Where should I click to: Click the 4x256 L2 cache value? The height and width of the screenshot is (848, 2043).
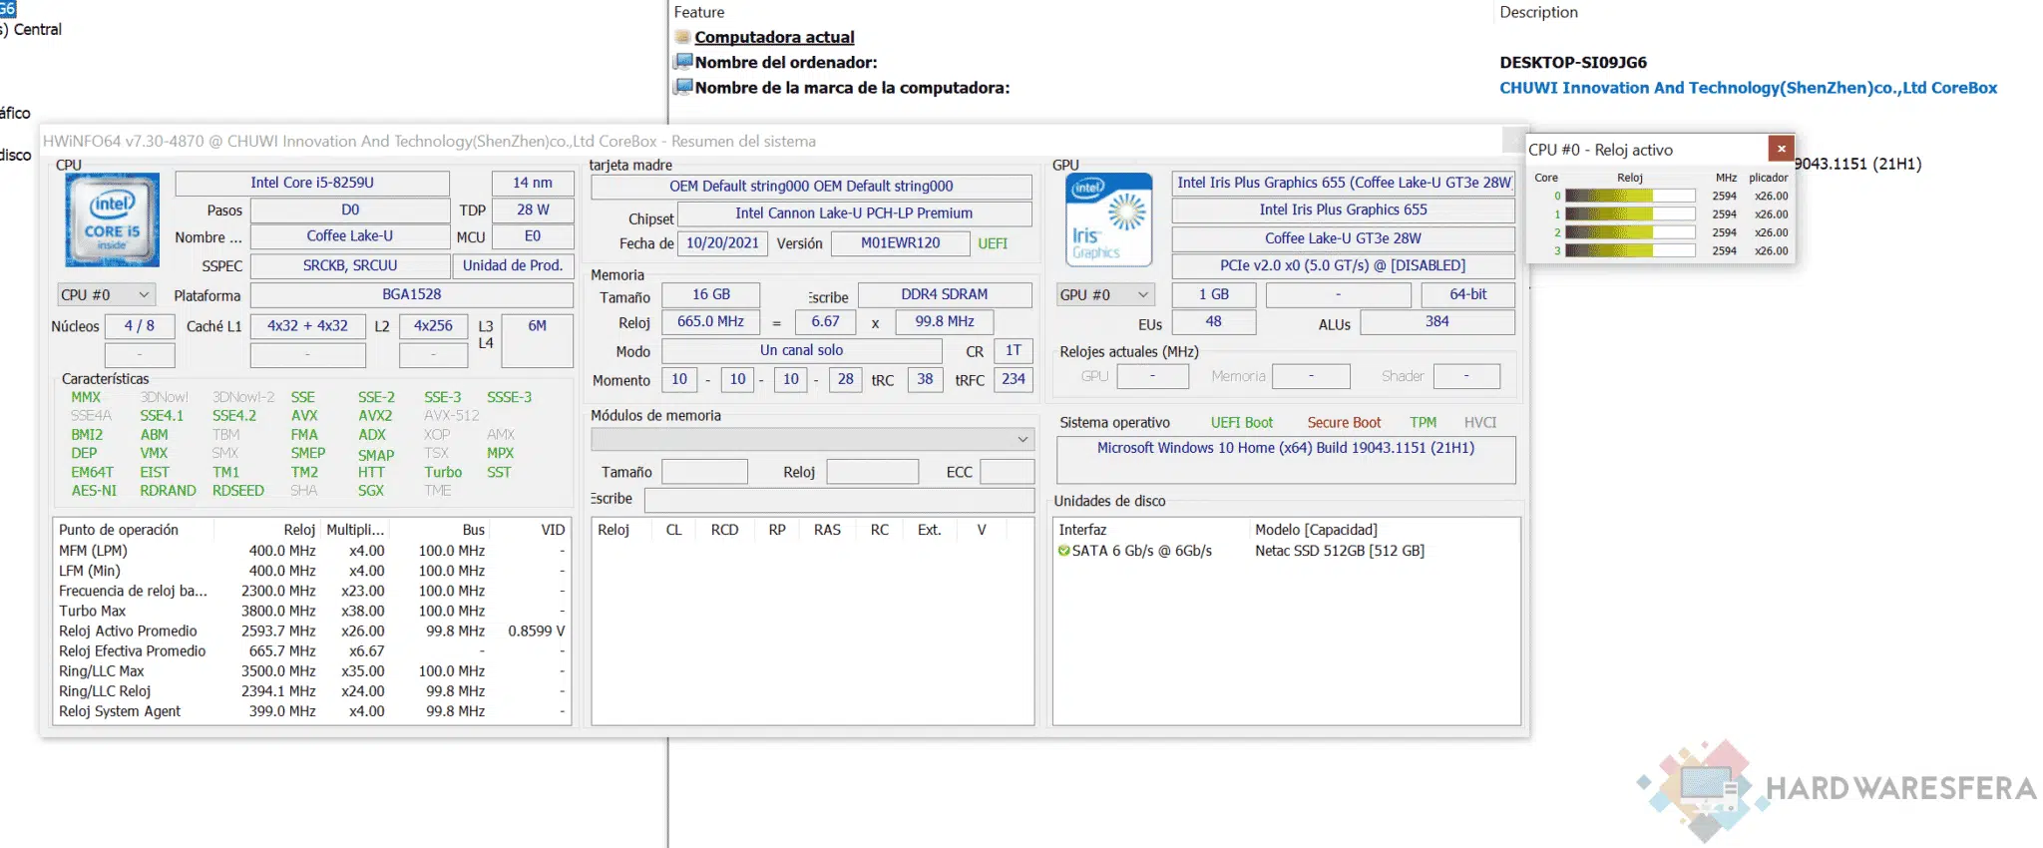tap(433, 326)
